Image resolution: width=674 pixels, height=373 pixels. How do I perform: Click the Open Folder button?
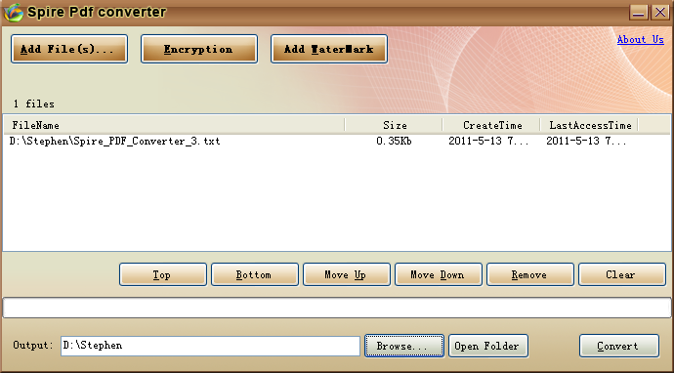point(488,346)
